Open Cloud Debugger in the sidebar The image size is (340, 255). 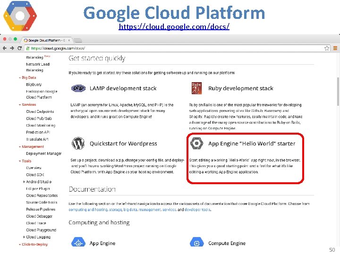coord(39,216)
